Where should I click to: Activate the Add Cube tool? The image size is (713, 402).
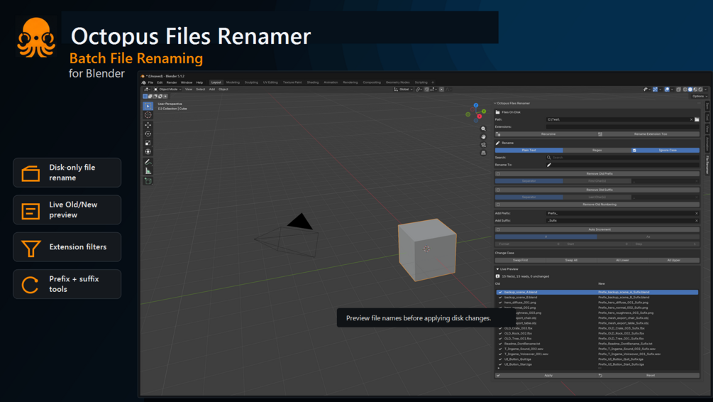tap(148, 180)
